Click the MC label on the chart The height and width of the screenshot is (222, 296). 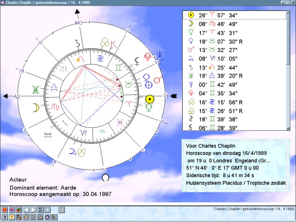pos(79,23)
